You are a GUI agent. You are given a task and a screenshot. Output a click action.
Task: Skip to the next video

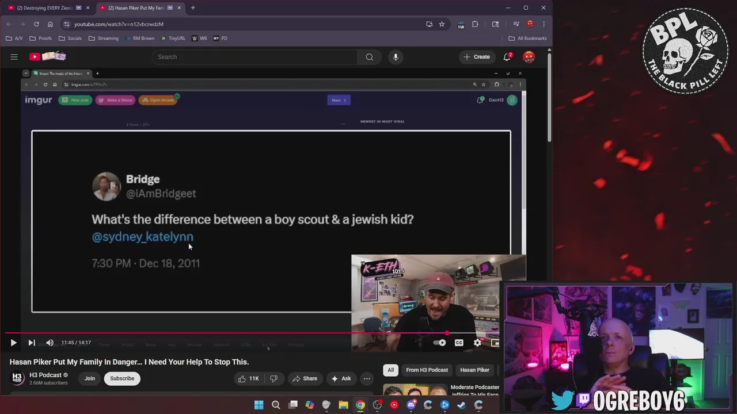[x=32, y=343]
